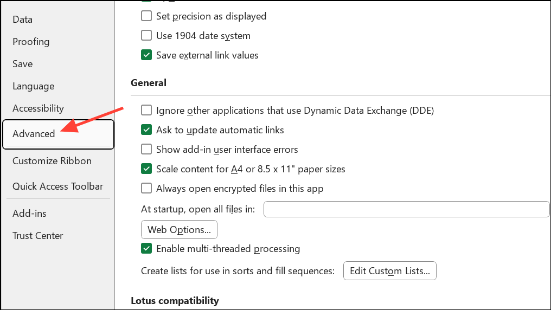This screenshot has height=310, width=551.
Task: Go to the Save options category
Action: (x=23, y=64)
